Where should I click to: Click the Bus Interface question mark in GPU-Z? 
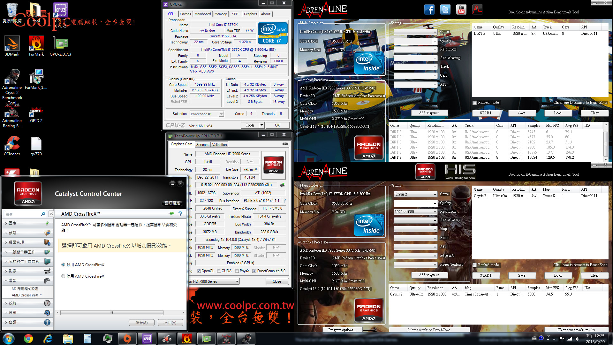click(285, 201)
